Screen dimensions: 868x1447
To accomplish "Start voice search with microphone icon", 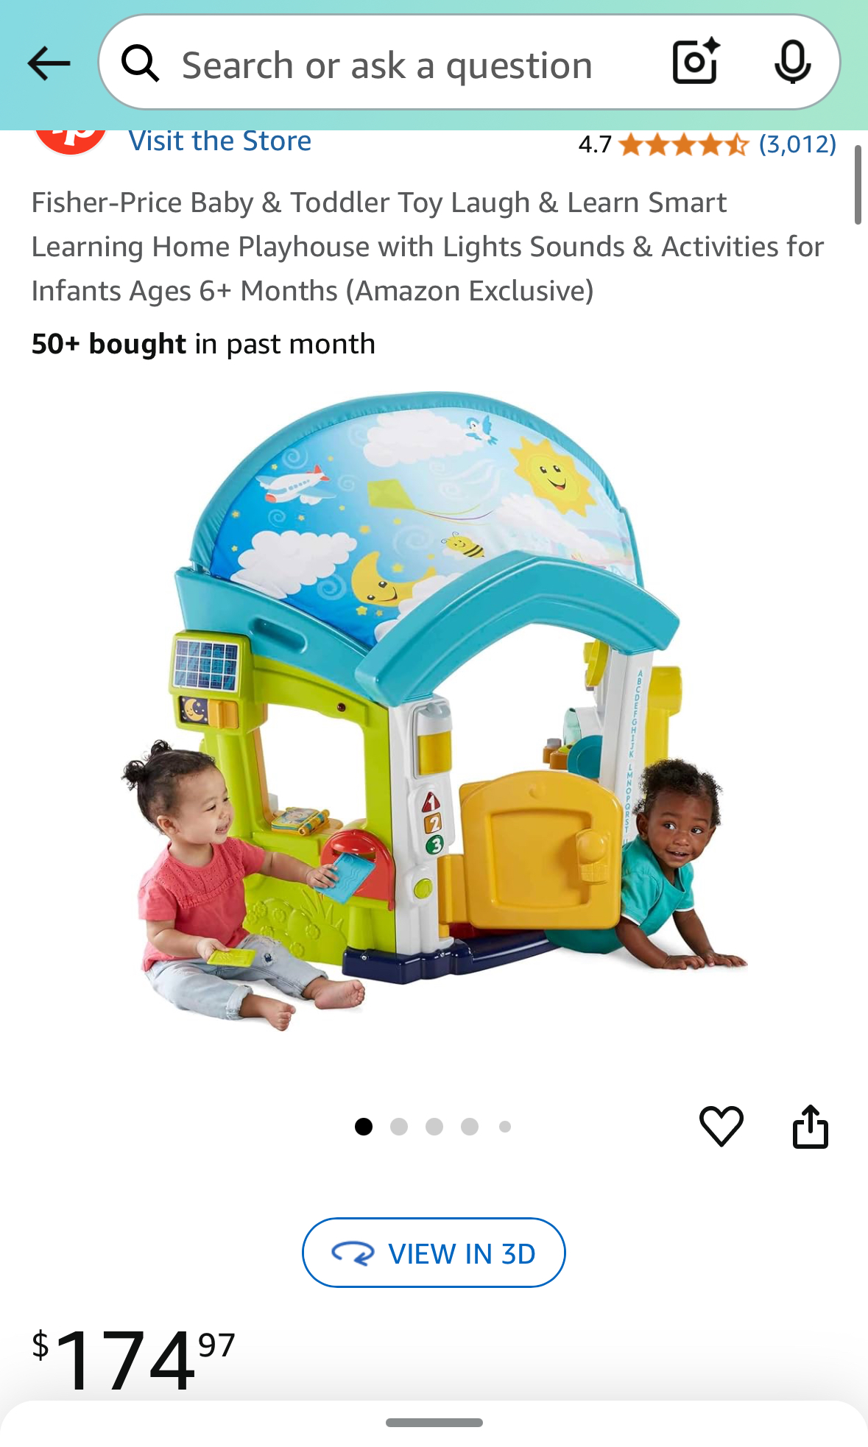I will 793,63.
